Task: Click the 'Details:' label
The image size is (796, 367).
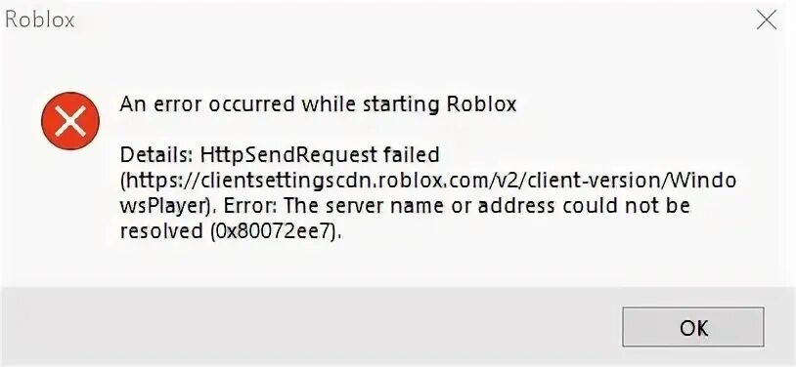Action: click(x=155, y=155)
